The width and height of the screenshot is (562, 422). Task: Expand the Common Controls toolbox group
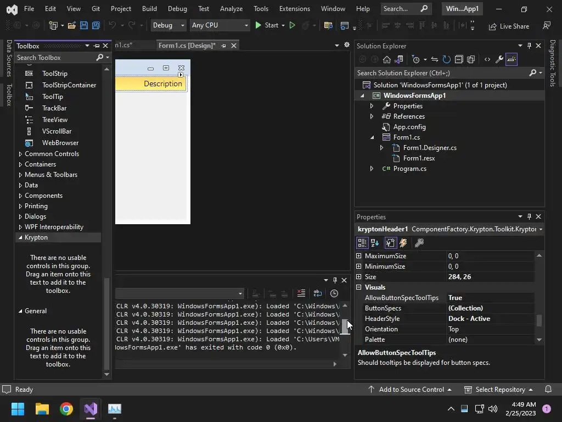tap(20, 154)
